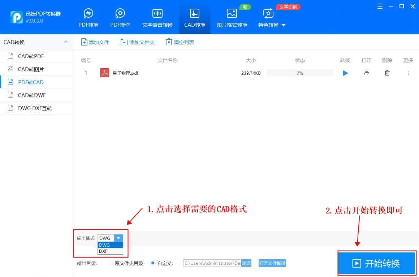
Task: Delete 量子物理.pdf using the trash icon
Action: (387, 73)
